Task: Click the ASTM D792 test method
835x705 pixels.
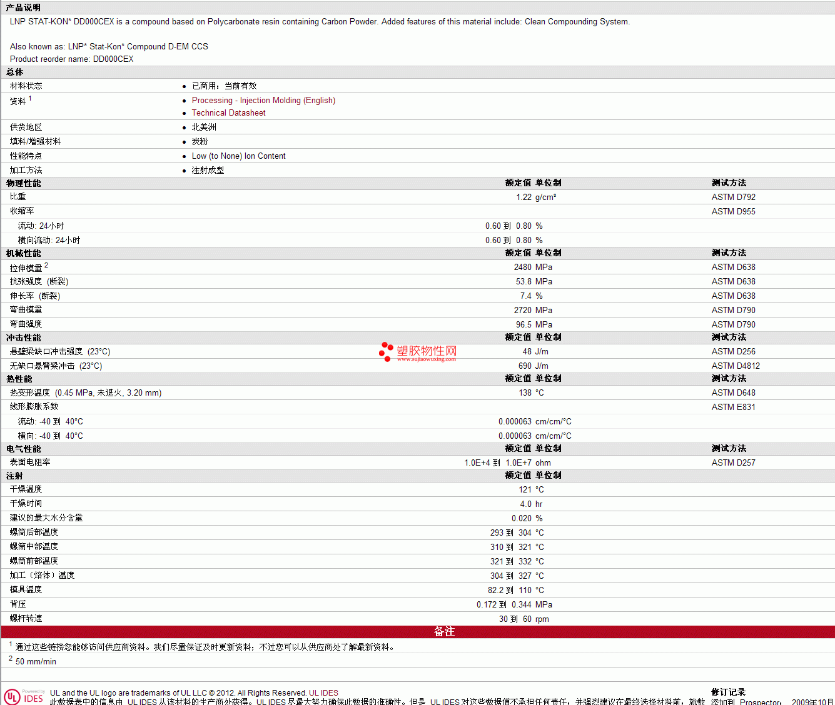Action: click(x=733, y=197)
